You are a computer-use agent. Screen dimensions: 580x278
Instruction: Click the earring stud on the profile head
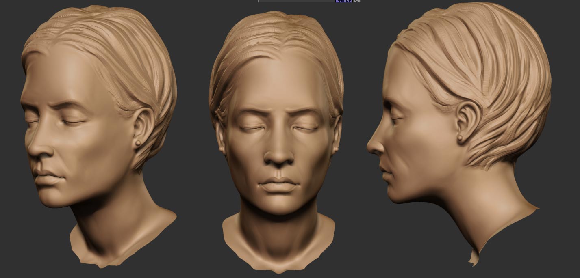pos(460,139)
